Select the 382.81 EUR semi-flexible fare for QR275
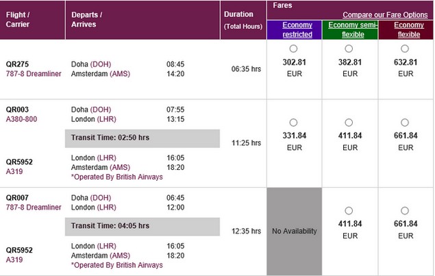Screen dimensions: 435x276 click(349, 49)
